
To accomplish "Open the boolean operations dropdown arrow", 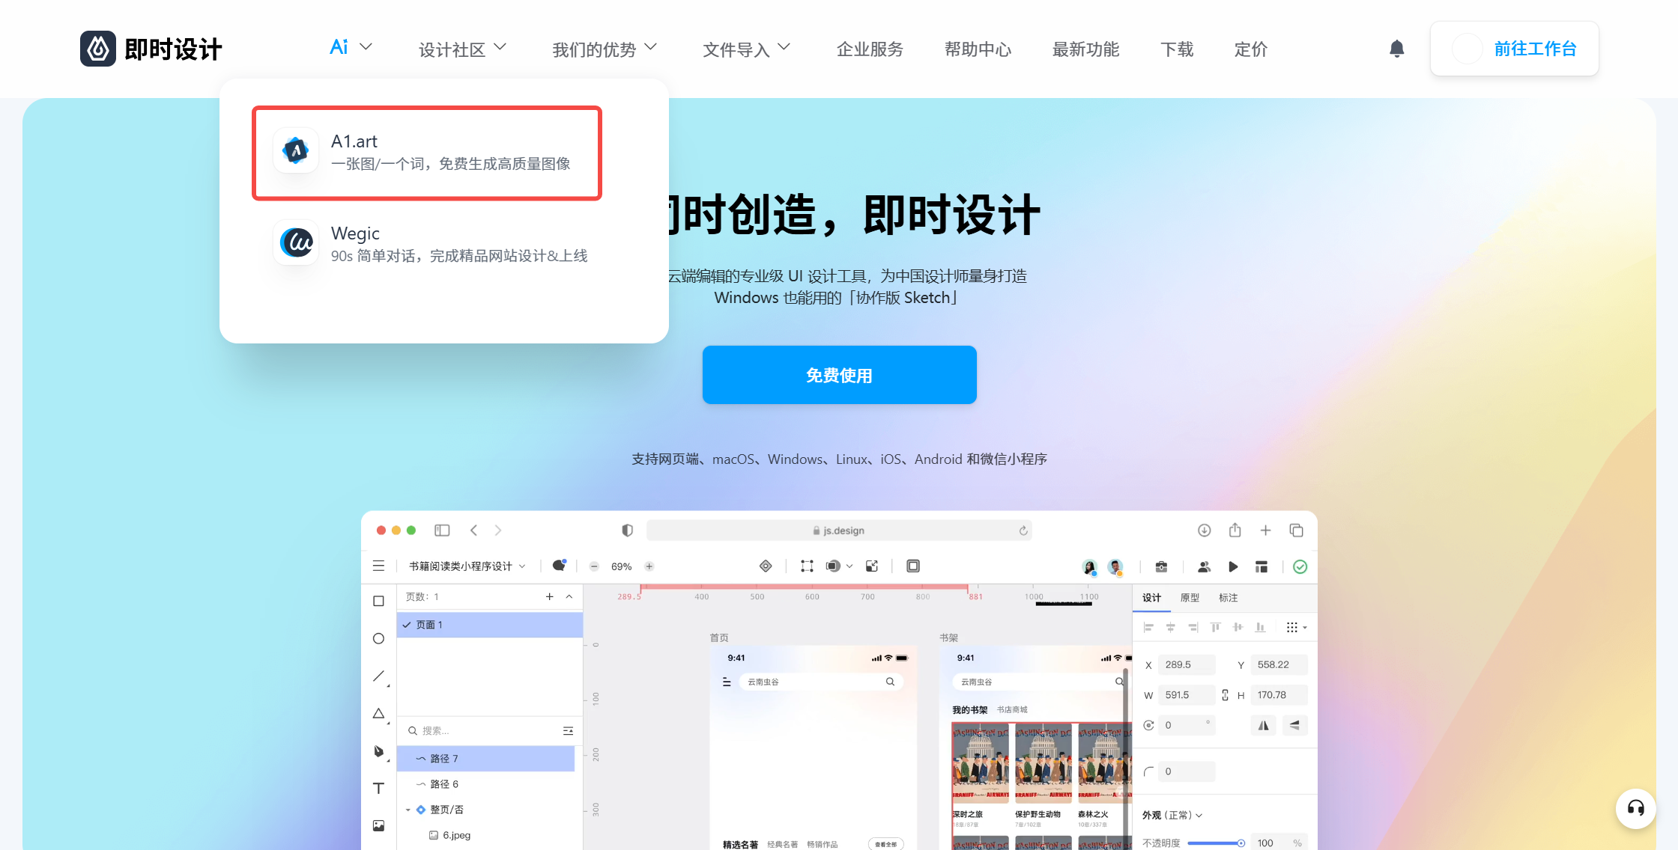I will point(849,566).
